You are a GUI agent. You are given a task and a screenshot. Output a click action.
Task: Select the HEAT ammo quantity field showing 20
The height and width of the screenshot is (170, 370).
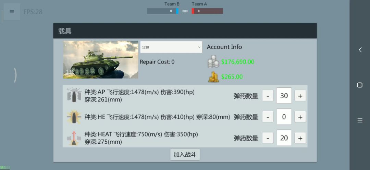point(284,138)
